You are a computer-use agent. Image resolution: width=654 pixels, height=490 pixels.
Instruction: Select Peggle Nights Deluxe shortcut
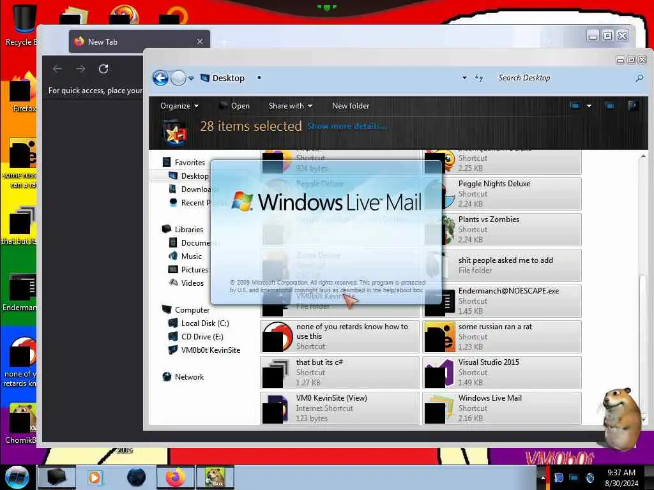[502, 194]
